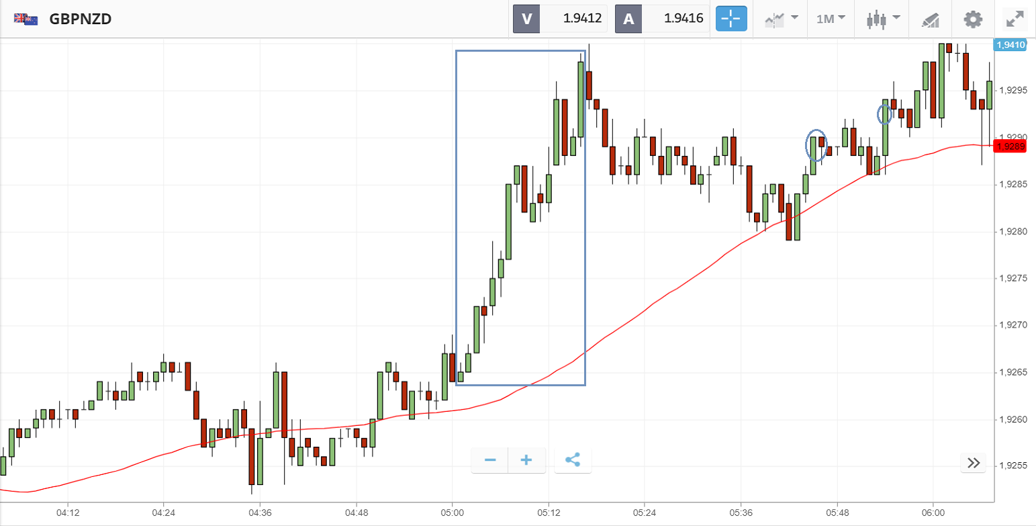Expand the 1M timeframe selector
Viewport: 1036px width, 526px height.
(x=831, y=19)
